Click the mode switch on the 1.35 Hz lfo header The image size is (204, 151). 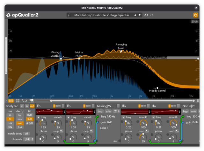click(57, 106)
